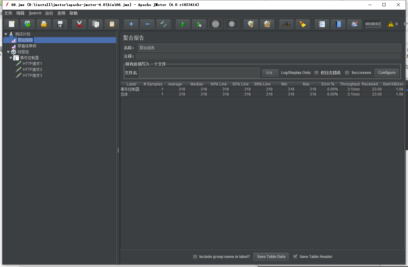408x267 pixels.
Task: Open the 运行 menu
Action: [x=49, y=13]
